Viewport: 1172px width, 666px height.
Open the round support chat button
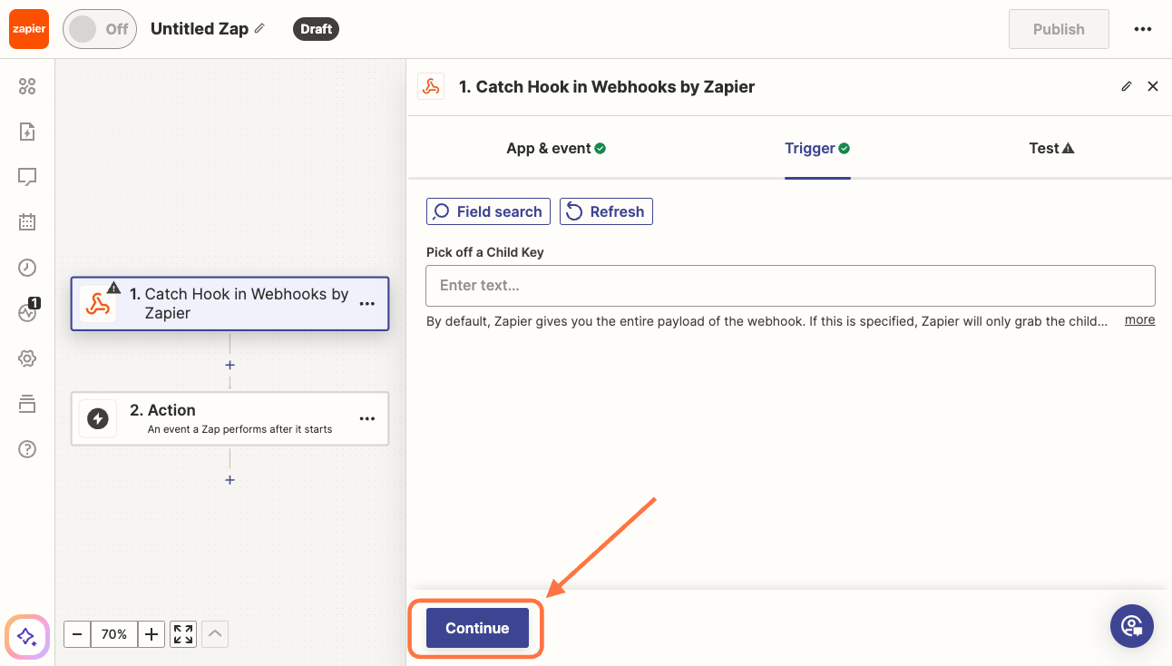pyautogui.click(x=1132, y=625)
